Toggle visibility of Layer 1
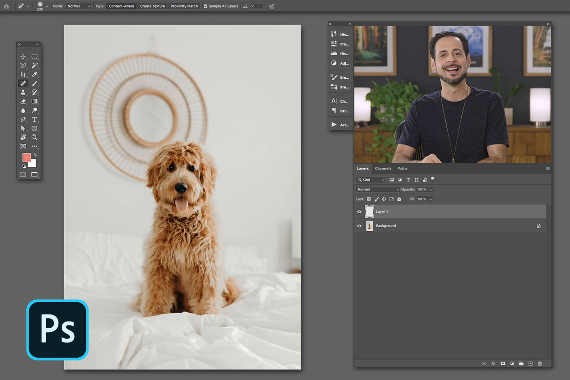This screenshot has height=380, width=570. pos(360,211)
